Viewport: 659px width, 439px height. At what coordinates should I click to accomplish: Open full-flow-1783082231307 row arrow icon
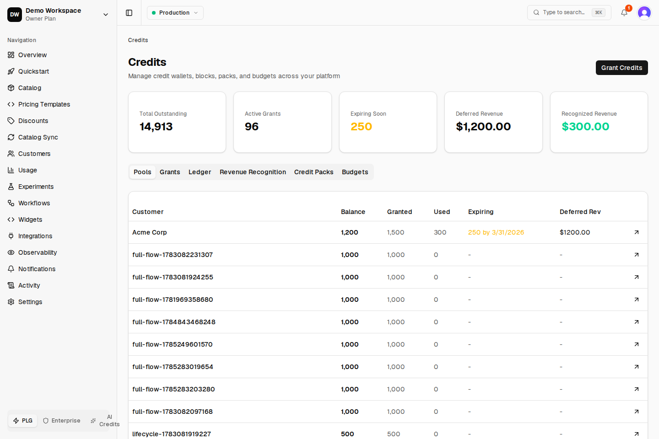pos(637,255)
